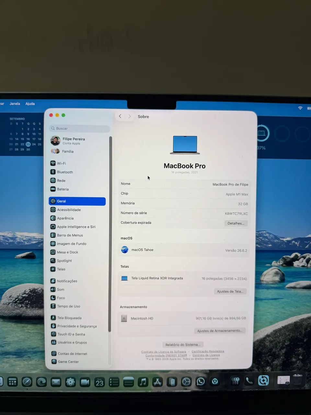311x415 pixels.
Task: Open Calendar icon in Dock
Action: pyautogui.click(x=99, y=382)
